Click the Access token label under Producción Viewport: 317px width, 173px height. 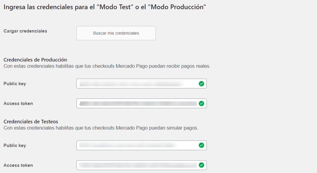[x=18, y=103]
